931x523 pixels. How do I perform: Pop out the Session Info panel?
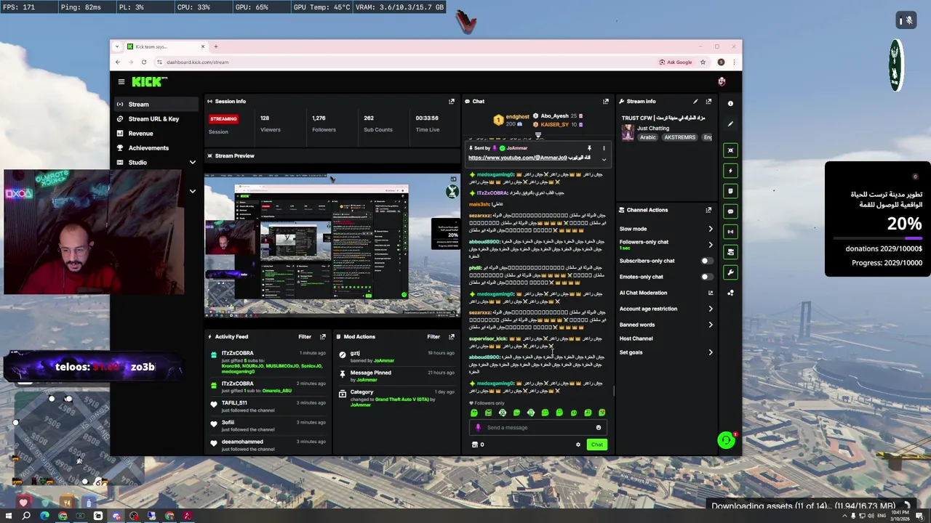coord(451,101)
